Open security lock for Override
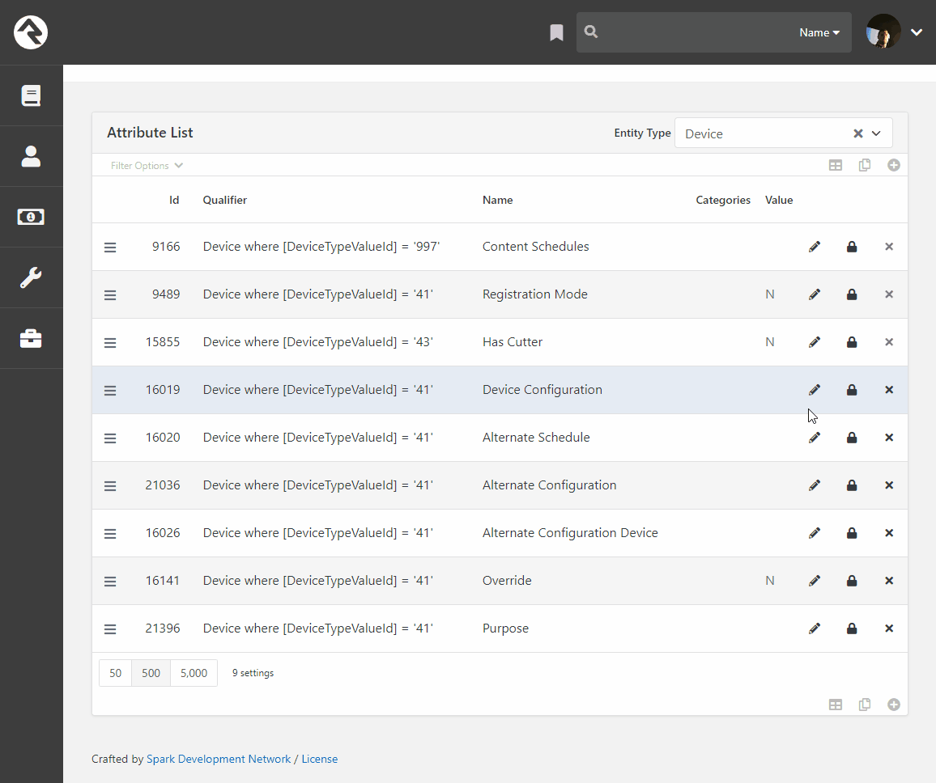The width and height of the screenshot is (936, 783). [x=852, y=580]
